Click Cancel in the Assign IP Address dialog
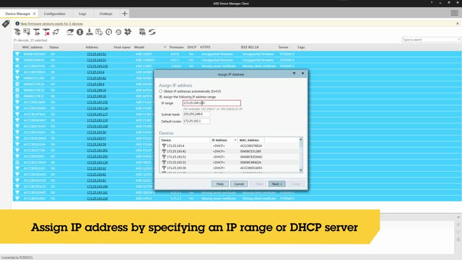 coord(239,184)
